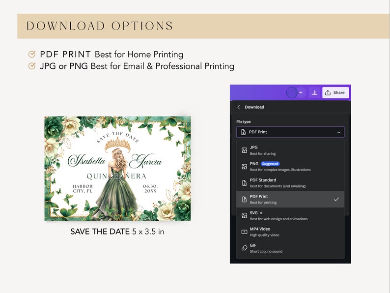Screen dimensions: 390x293
Task: Open the analytics bar chart icon
Action: tap(314, 92)
